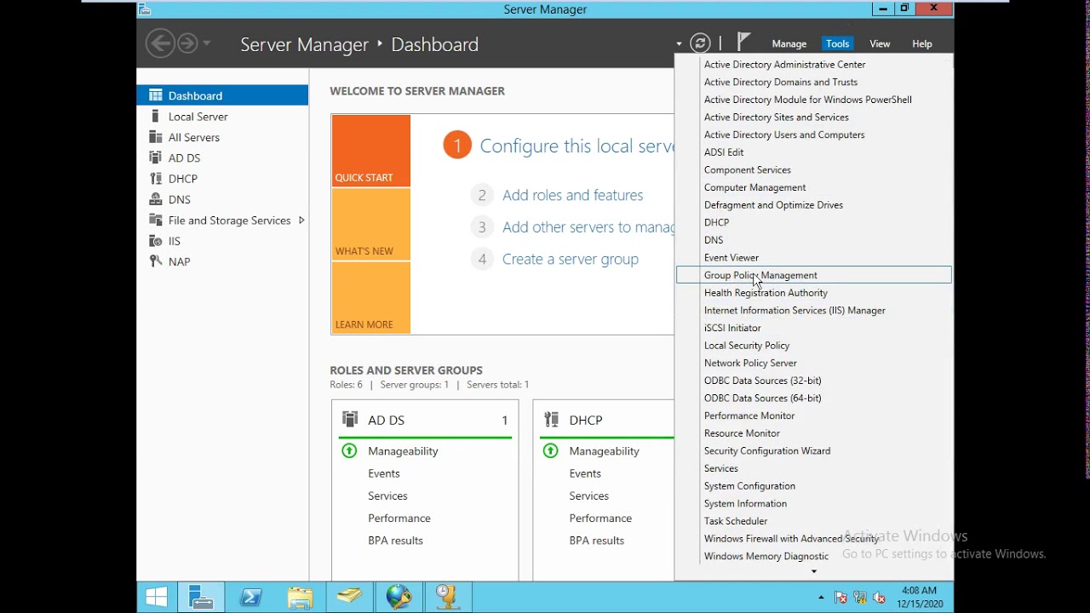Click the forward navigation arrow

[x=187, y=43]
